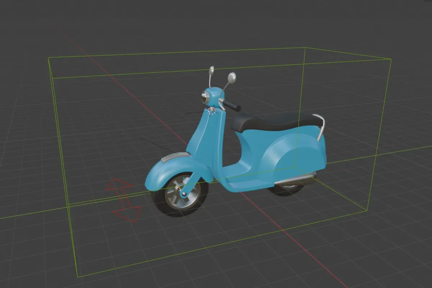Click the taller left rear-view mirror
The image size is (432, 288).
pyautogui.click(x=211, y=70)
